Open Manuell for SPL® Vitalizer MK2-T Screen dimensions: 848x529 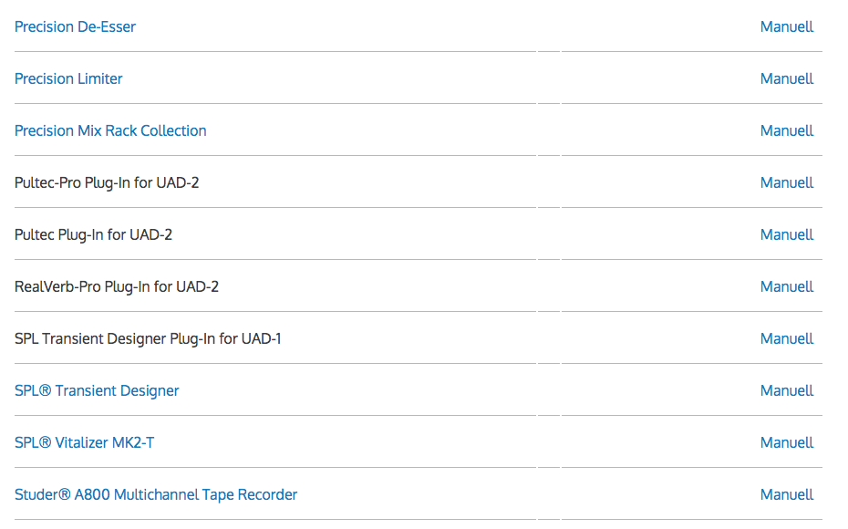click(x=786, y=443)
